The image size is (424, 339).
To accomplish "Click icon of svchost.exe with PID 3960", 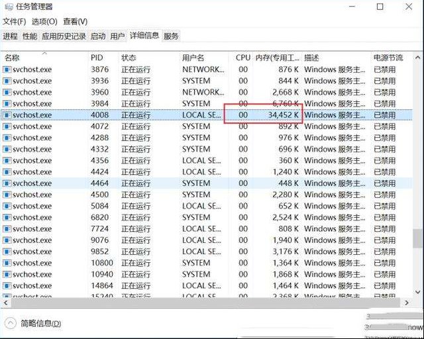I will tap(7, 92).
